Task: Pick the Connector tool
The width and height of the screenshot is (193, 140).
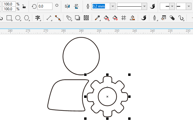Action: coord(58,18)
